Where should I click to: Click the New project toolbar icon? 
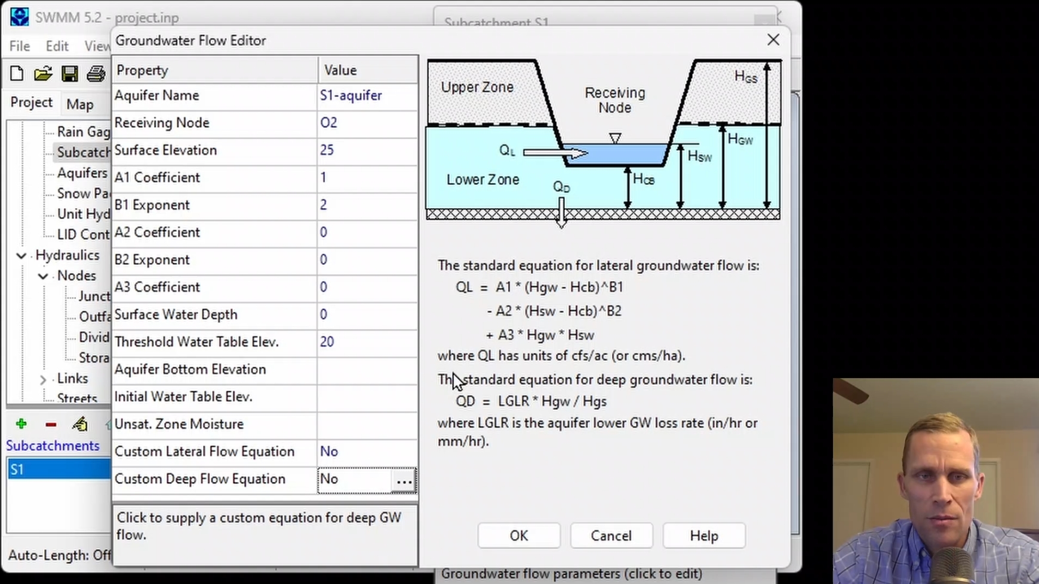click(x=17, y=74)
